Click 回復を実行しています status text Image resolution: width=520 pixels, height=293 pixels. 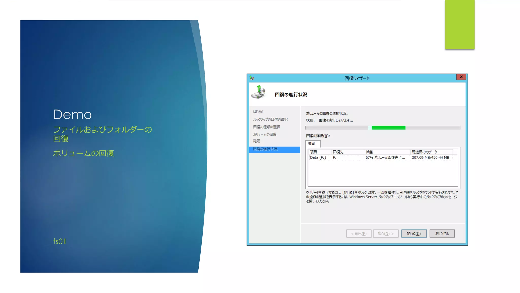336,120
